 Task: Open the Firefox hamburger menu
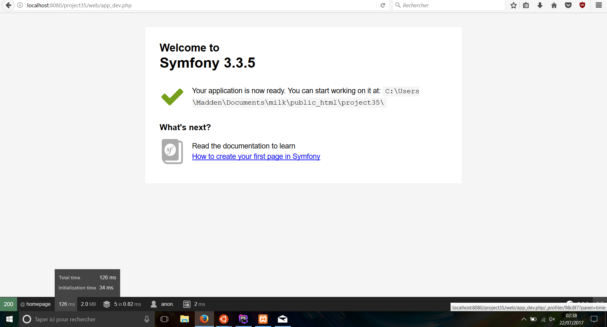pos(599,5)
